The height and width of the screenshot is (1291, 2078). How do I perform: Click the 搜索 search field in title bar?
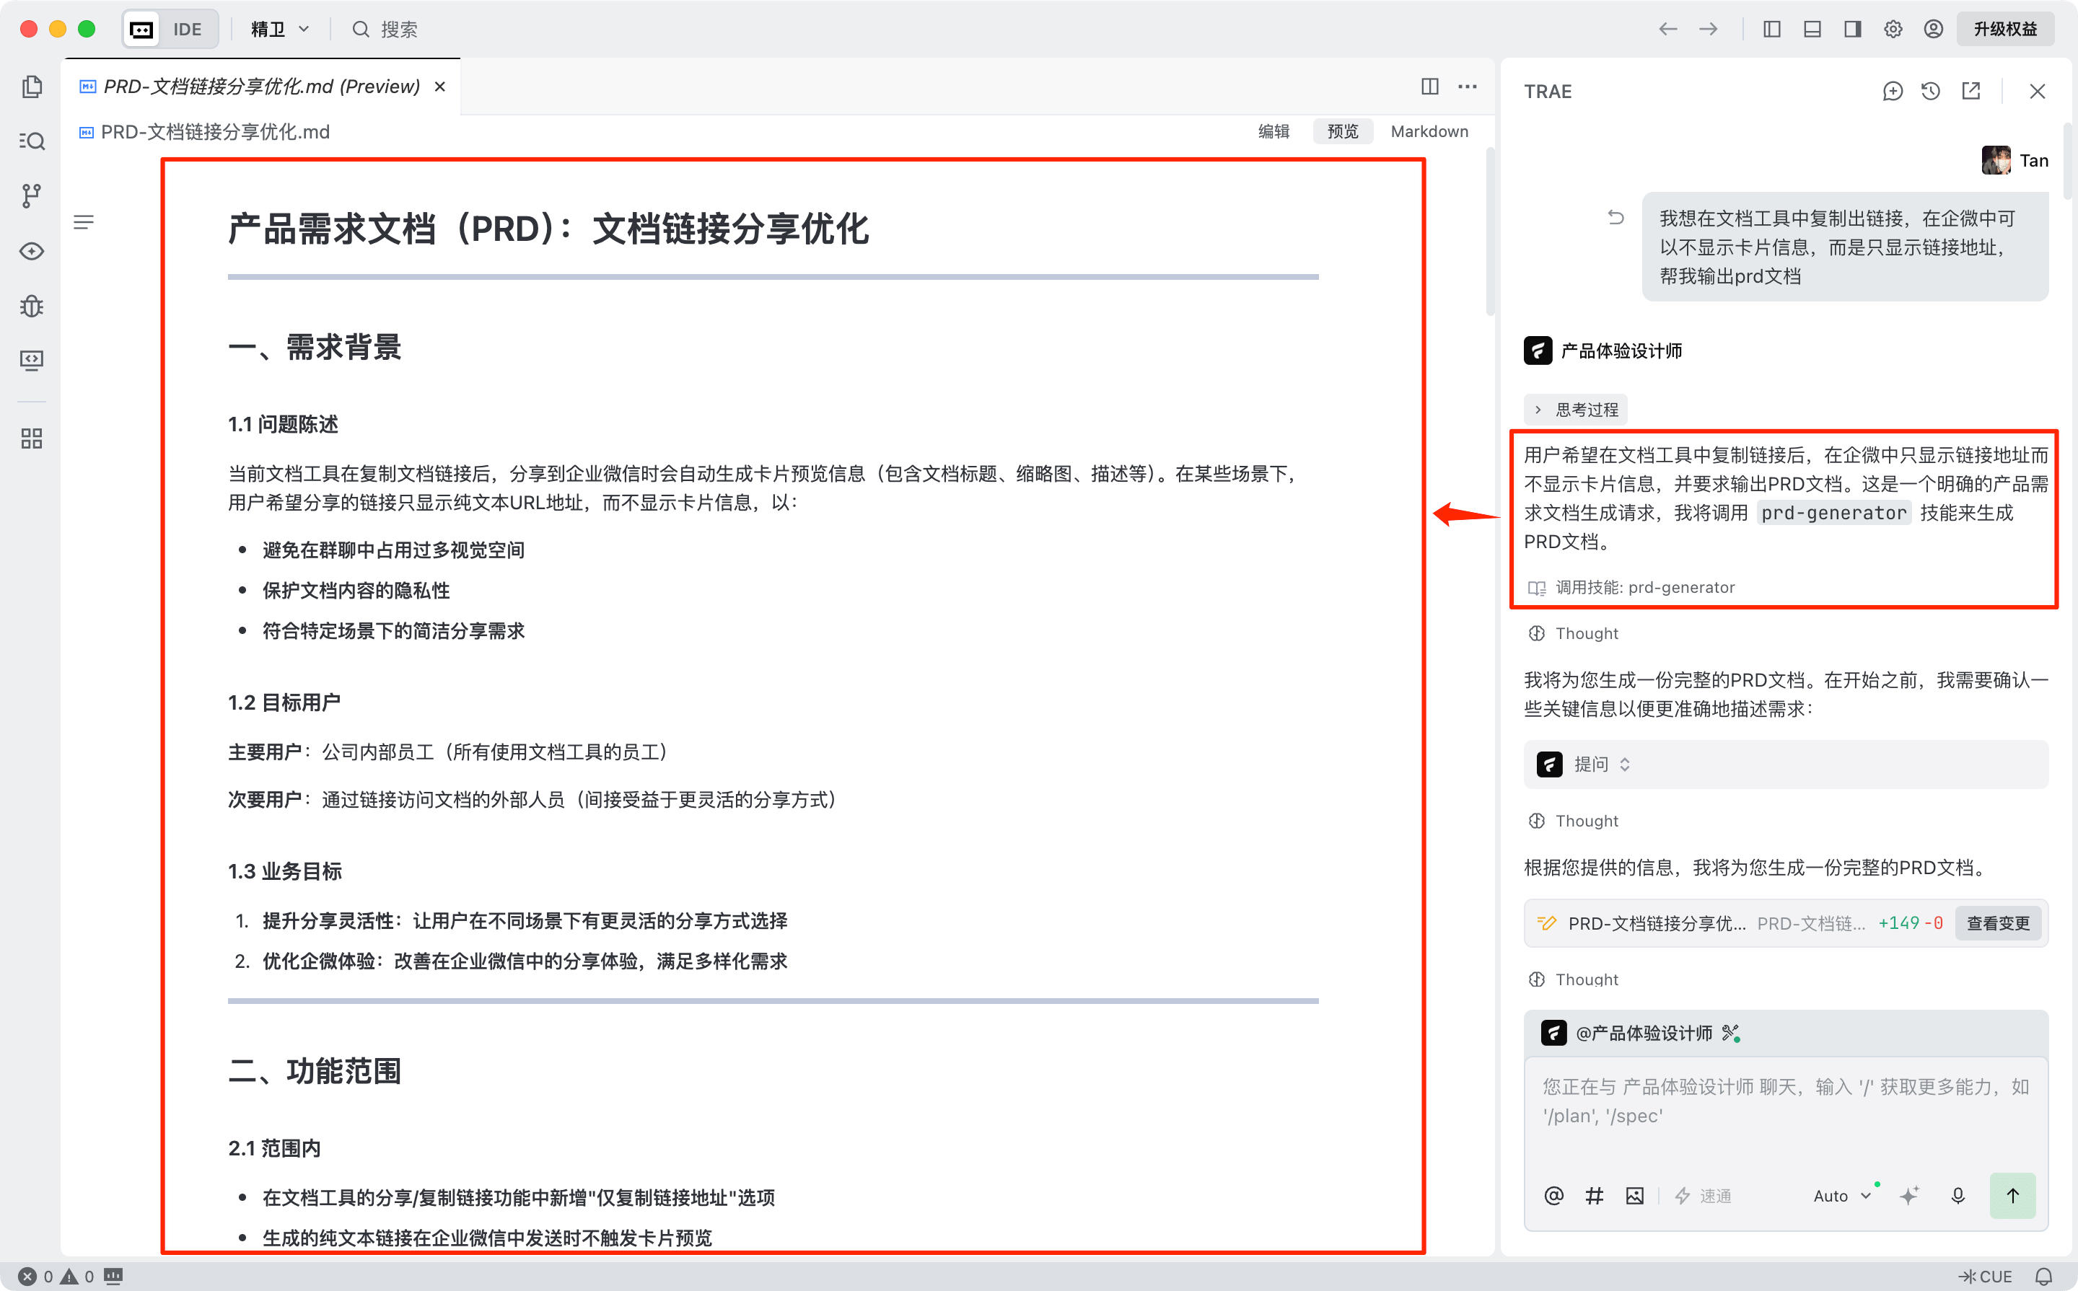point(386,29)
